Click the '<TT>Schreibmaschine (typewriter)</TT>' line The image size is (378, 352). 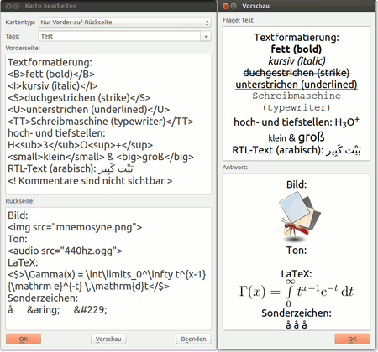coord(101,122)
